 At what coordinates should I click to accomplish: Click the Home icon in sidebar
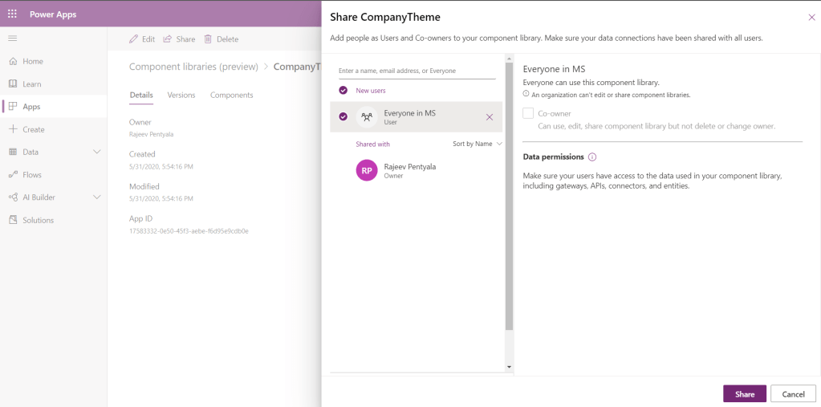pos(13,61)
